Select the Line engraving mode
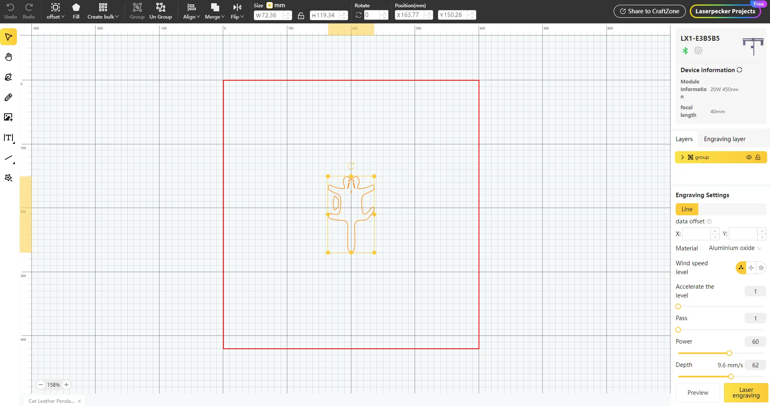 [687, 209]
